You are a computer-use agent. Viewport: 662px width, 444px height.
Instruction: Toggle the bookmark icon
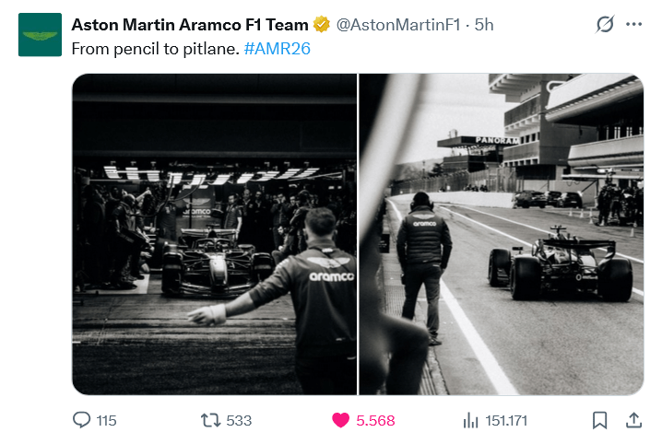599,420
